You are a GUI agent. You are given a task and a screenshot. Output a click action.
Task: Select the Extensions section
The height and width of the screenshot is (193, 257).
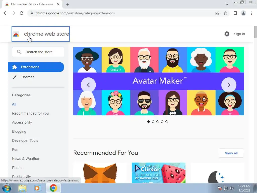click(x=36, y=67)
